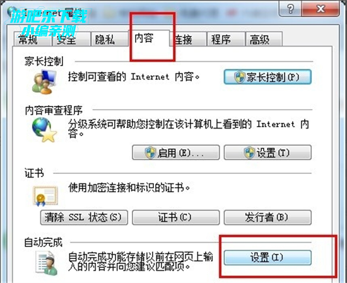Screen dimensions: 347x283
Task: Open the 连接 tab
Action: point(188,39)
